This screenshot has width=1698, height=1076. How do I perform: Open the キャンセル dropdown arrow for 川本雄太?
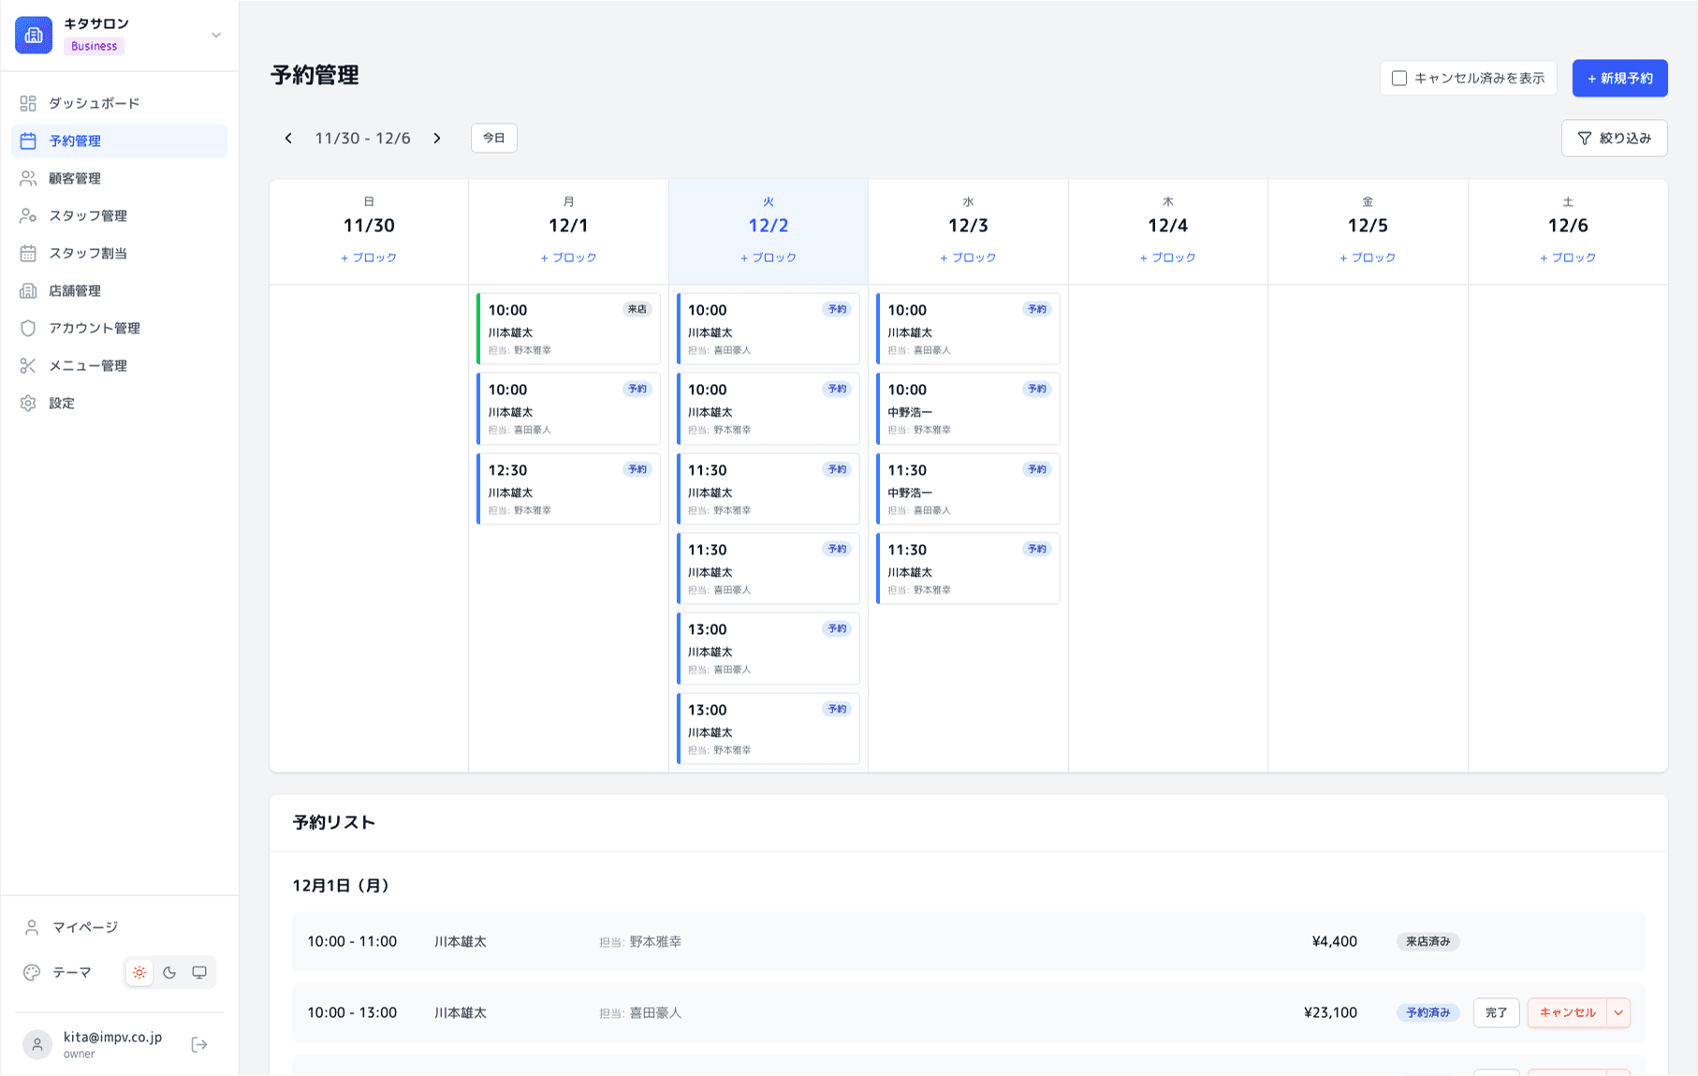pyautogui.click(x=1617, y=1012)
